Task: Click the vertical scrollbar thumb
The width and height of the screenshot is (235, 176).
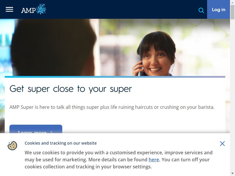Action: tap(232, 12)
